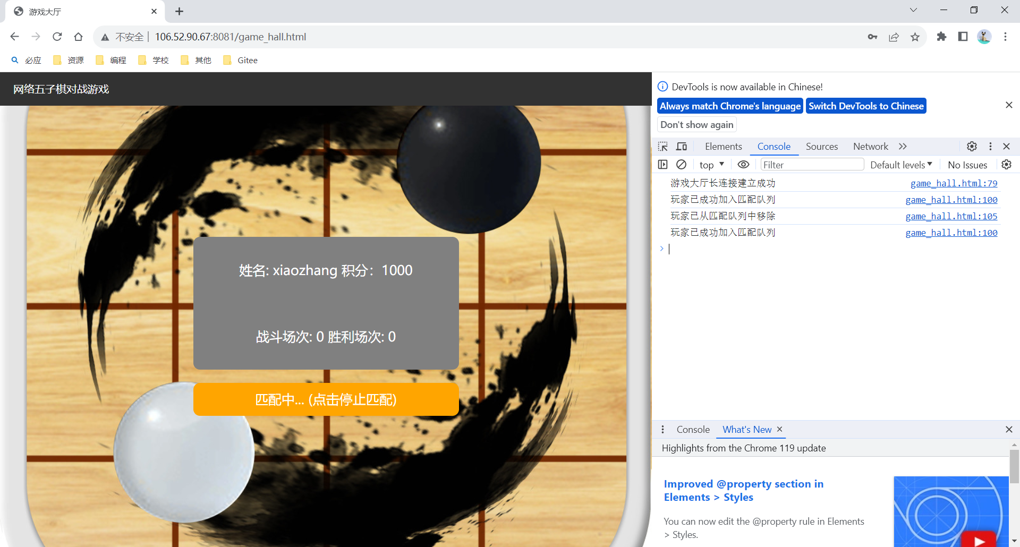1020x547 pixels.
Task: Open a new browser tab
Action: [x=180, y=11]
